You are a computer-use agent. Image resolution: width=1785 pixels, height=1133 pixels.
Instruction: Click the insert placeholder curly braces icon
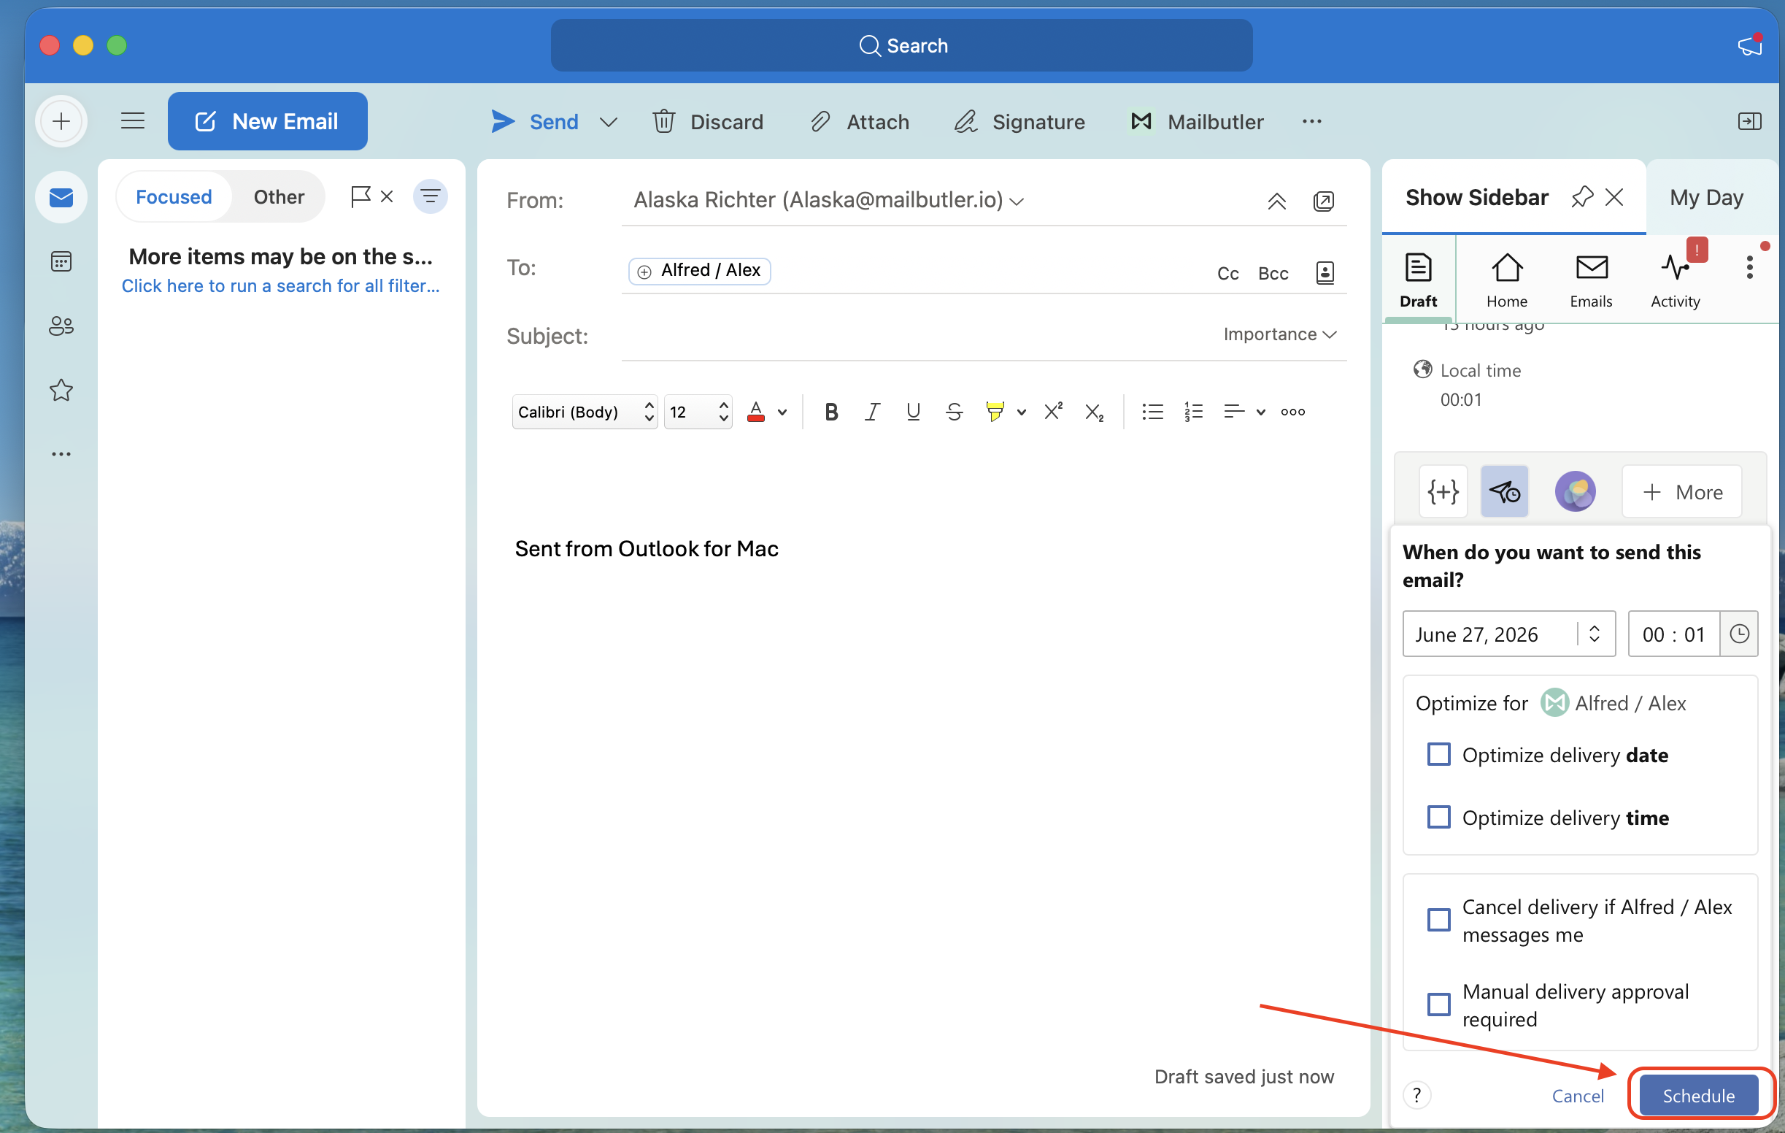click(x=1443, y=491)
